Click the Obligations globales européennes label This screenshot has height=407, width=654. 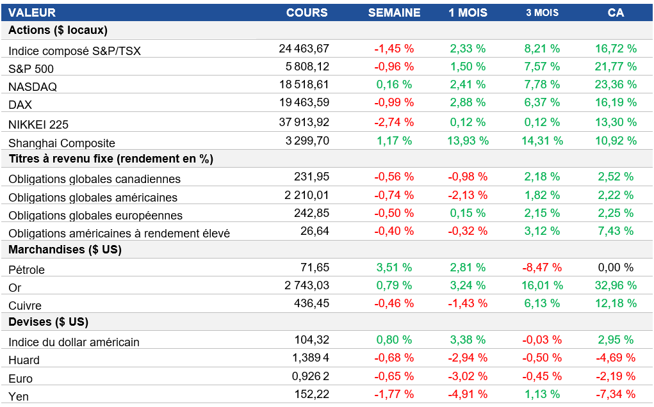[x=95, y=216]
